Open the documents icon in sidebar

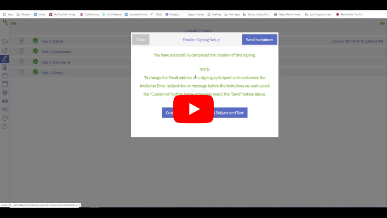pyautogui.click(x=5, y=67)
